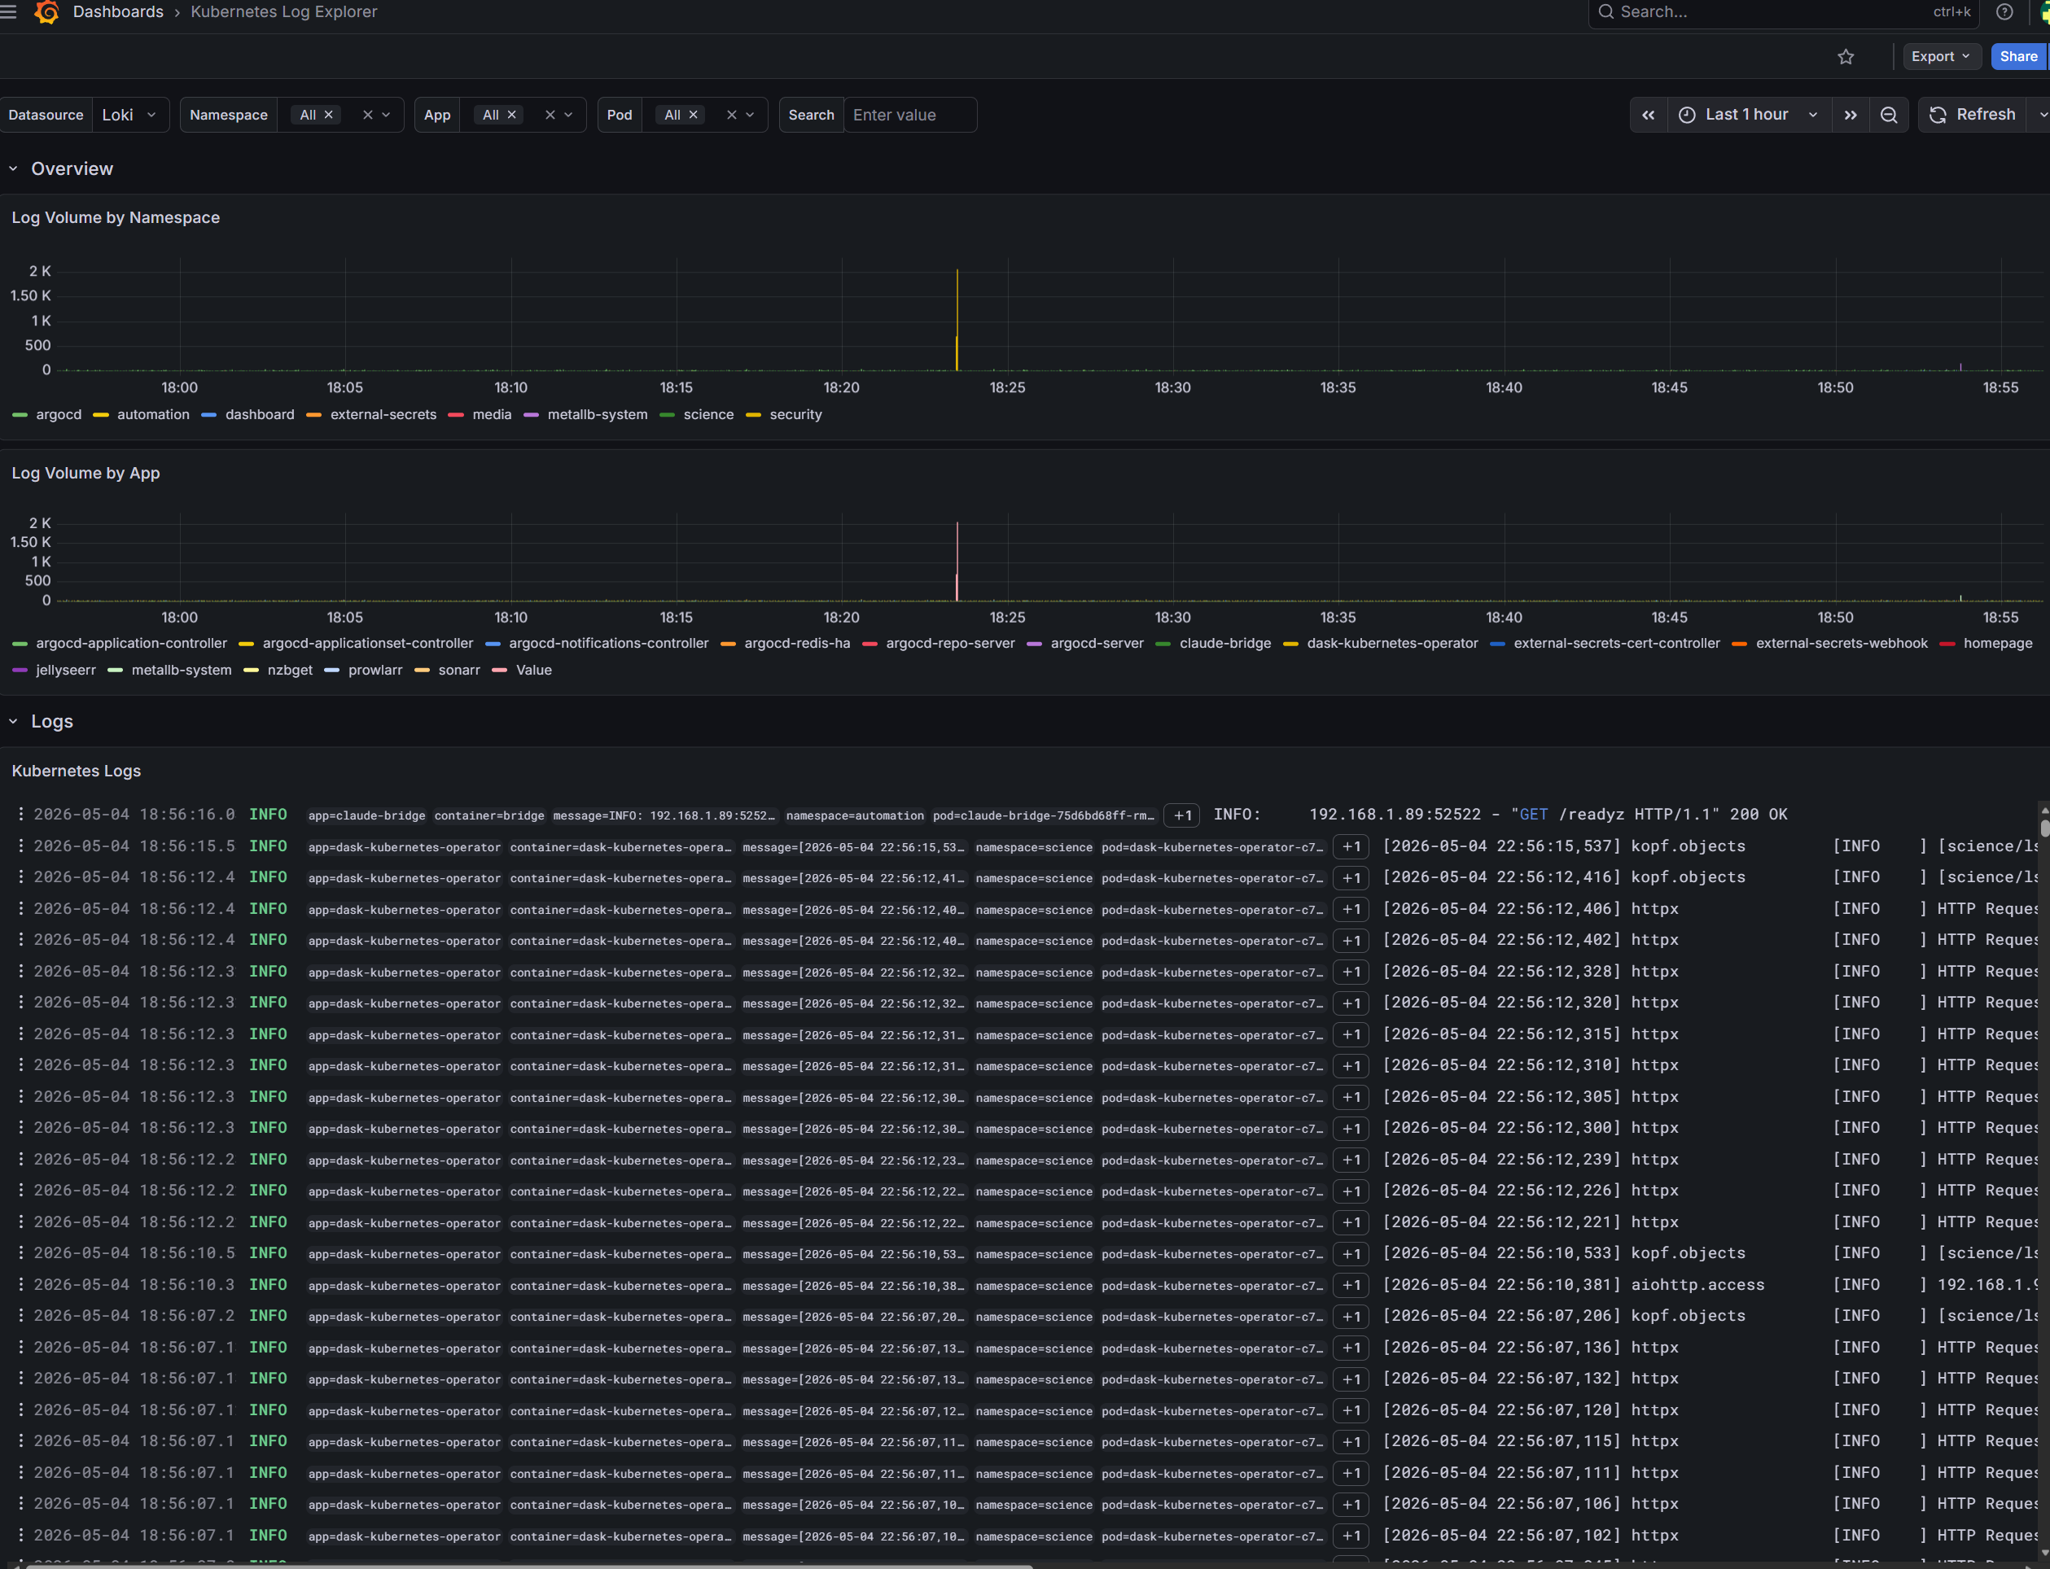This screenshot has height=1569, width=2050.
Task: Click namespace=automation label on first log
Action: tap(855, 816)
